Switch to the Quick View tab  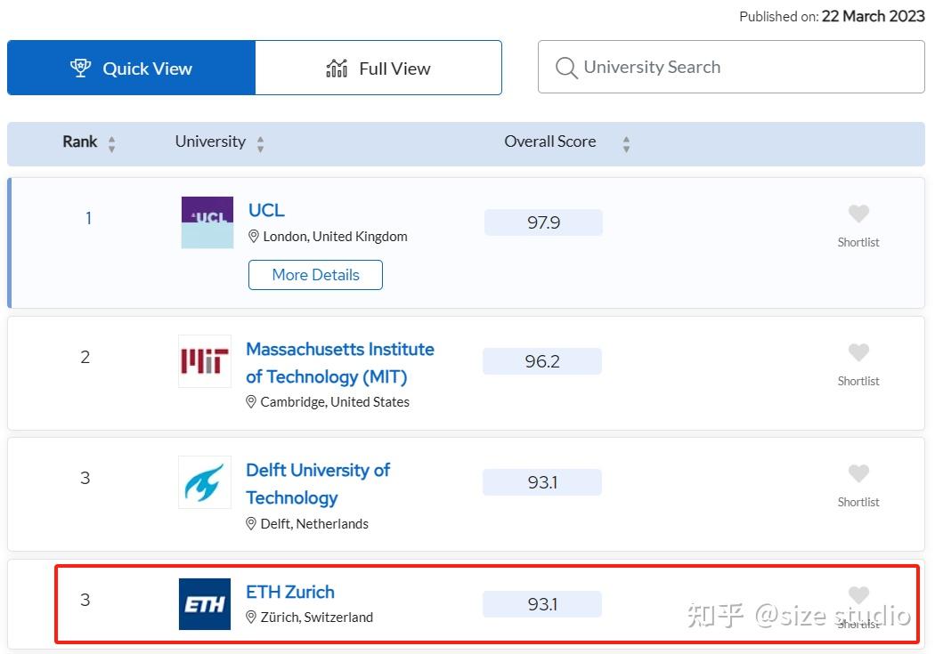tap(131, 68)
